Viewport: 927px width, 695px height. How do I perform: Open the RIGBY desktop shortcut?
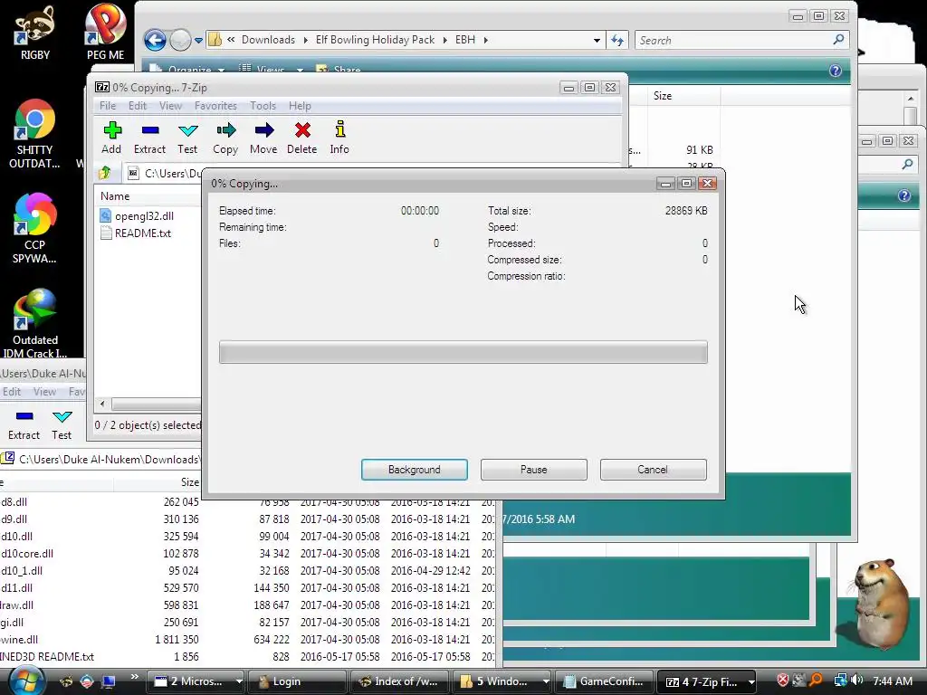coord(35,33)
